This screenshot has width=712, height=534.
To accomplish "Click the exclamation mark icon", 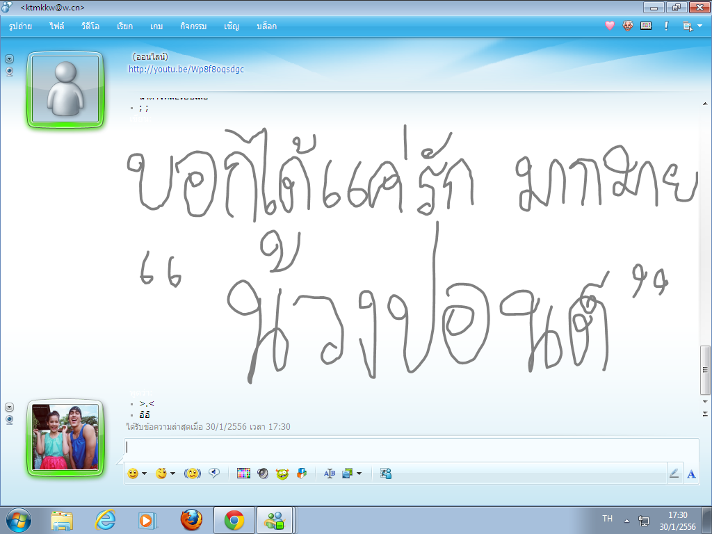I will click(x=666, y=26).
